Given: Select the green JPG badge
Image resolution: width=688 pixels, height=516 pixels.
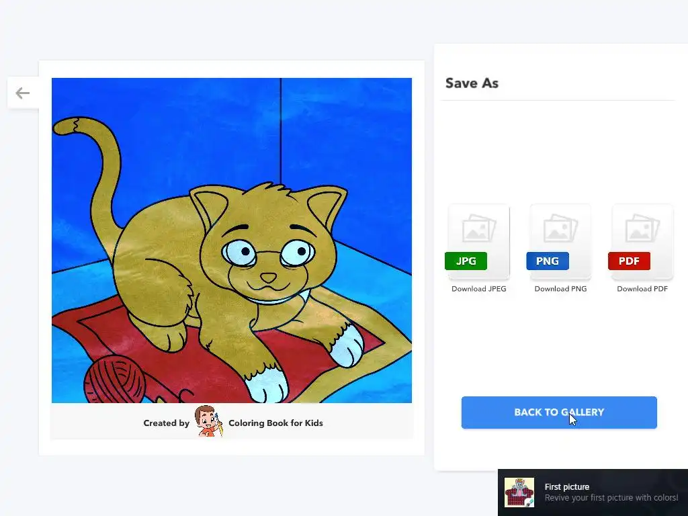Looking at the screenshot, I should (466, 261).
